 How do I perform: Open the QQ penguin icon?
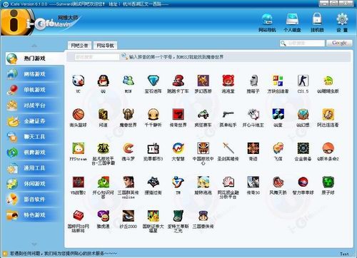103,81
